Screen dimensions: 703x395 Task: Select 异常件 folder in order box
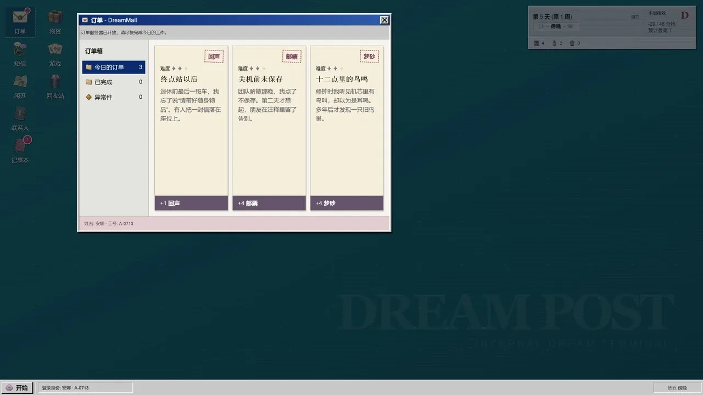tap(114, 97)
